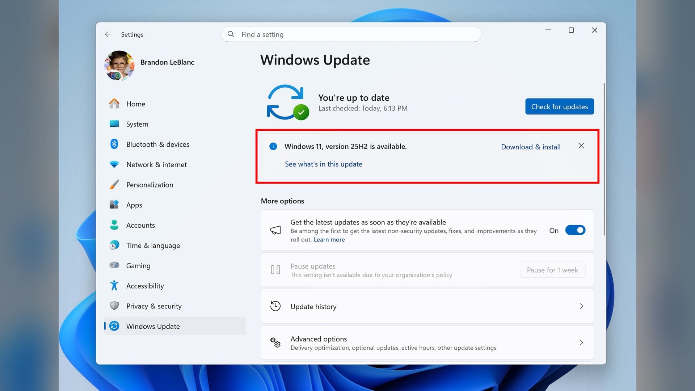The width and height of the screenshot is (695, 391).
Task: Click the info icon beside version 25H2 notice
Action: [x=273, y=146]
